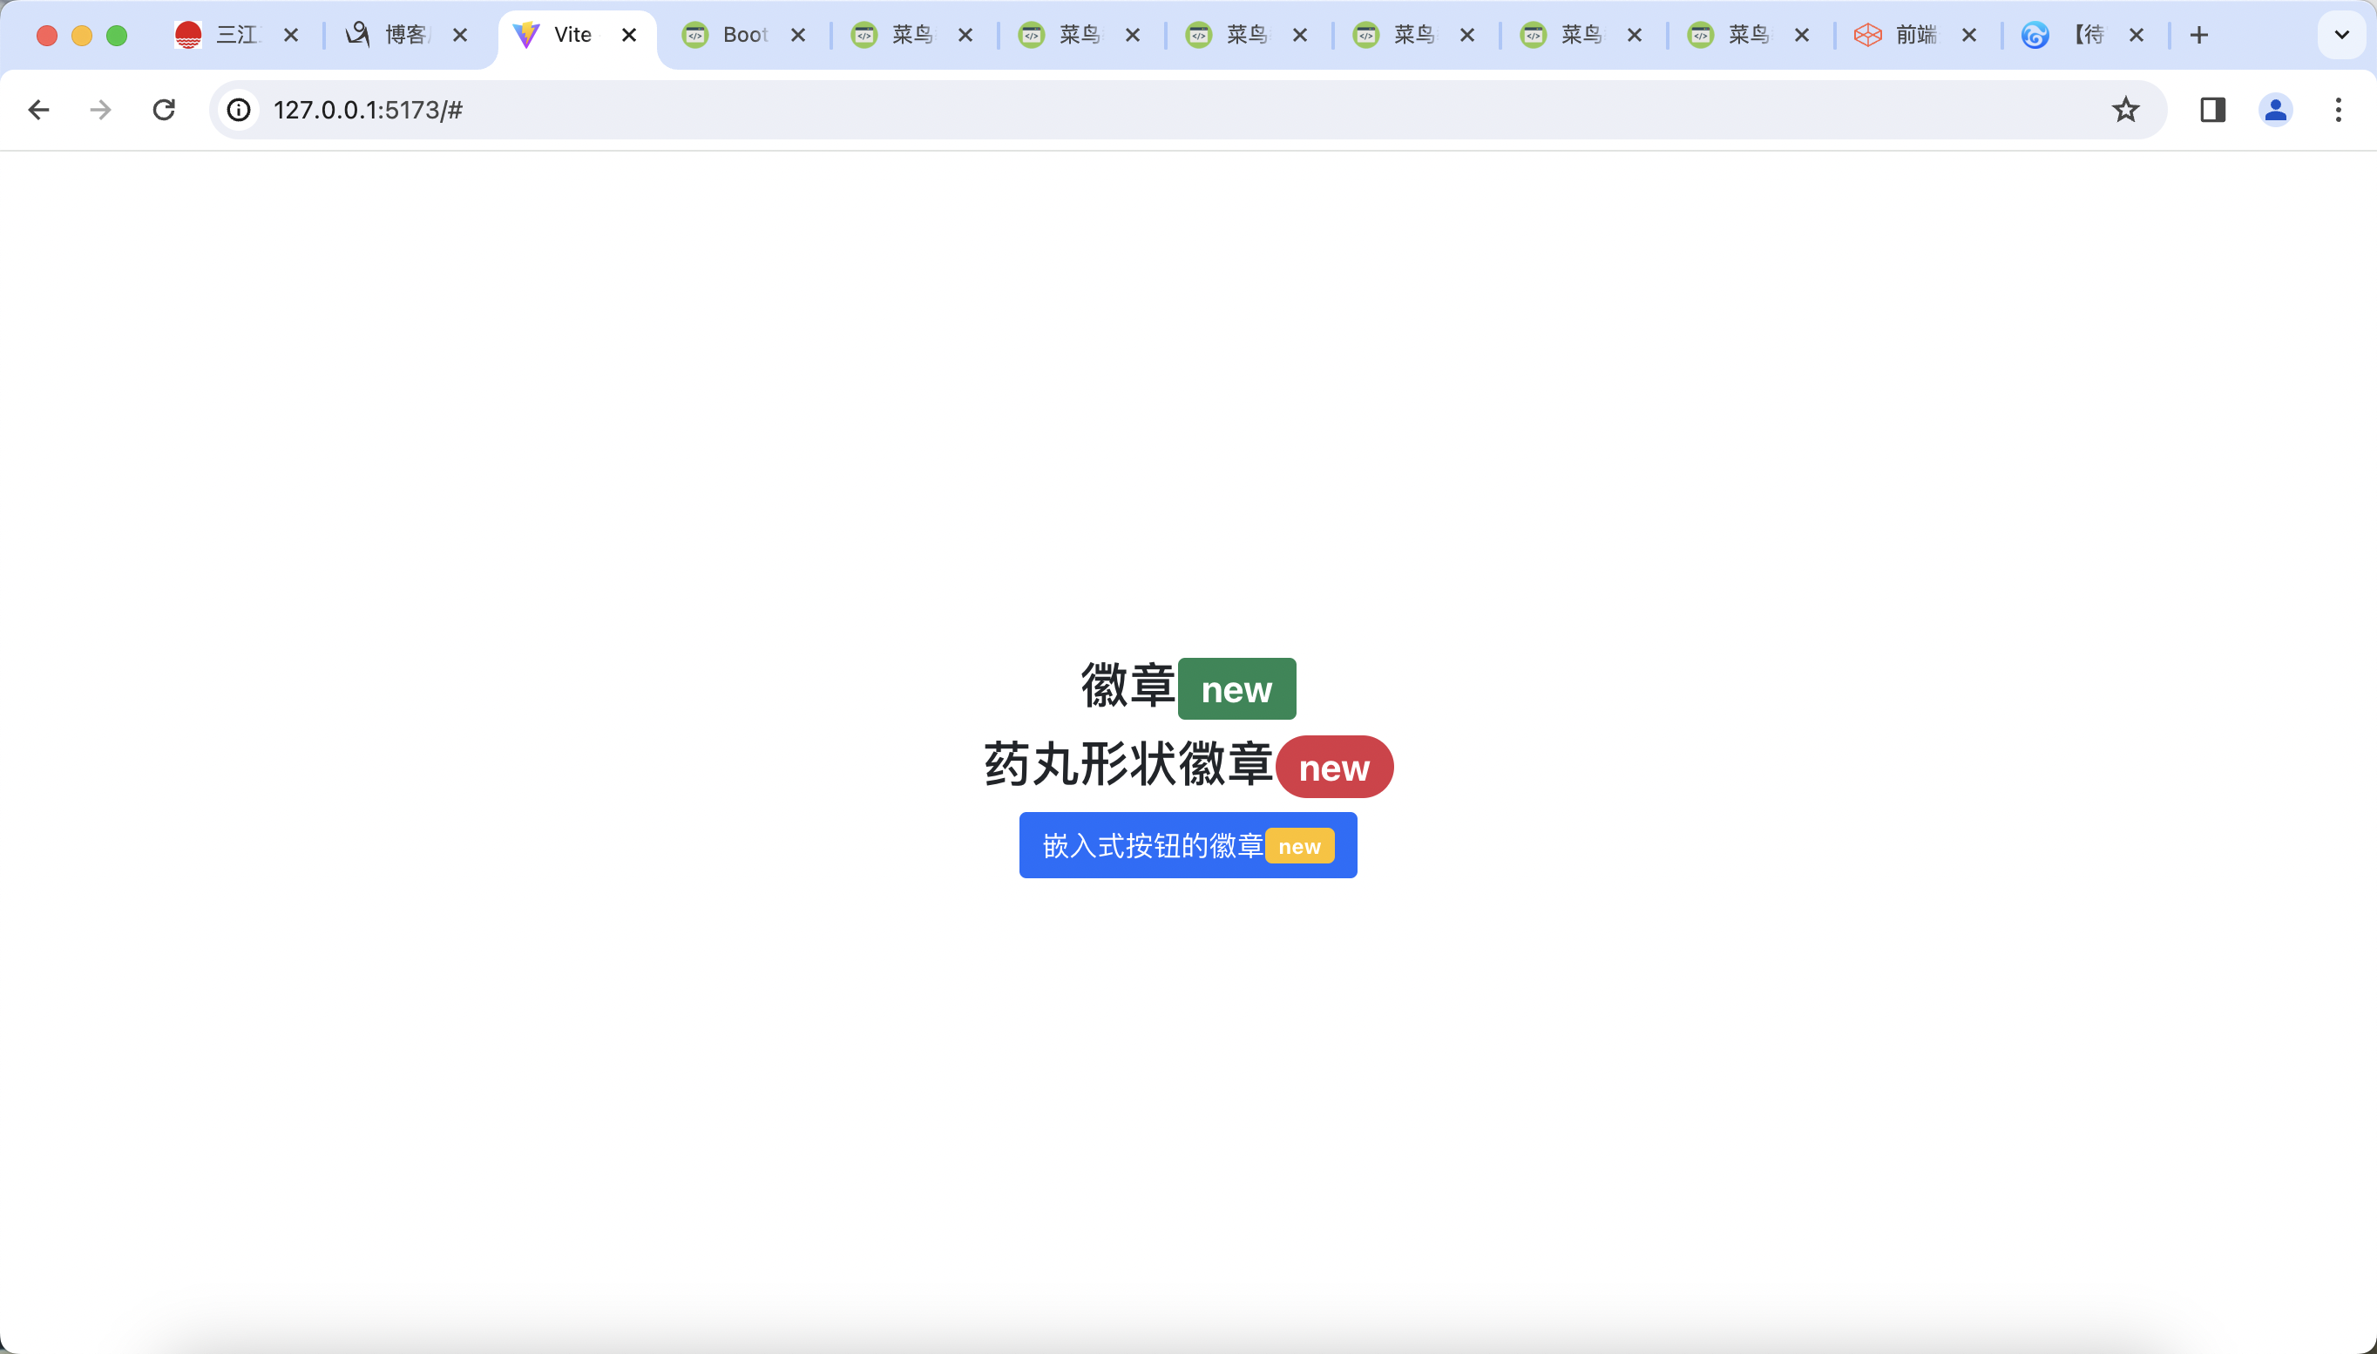This screenshot has width=2377, height=1354.
Task: Switch to the 前端 tab
Action: [1916, 36]
